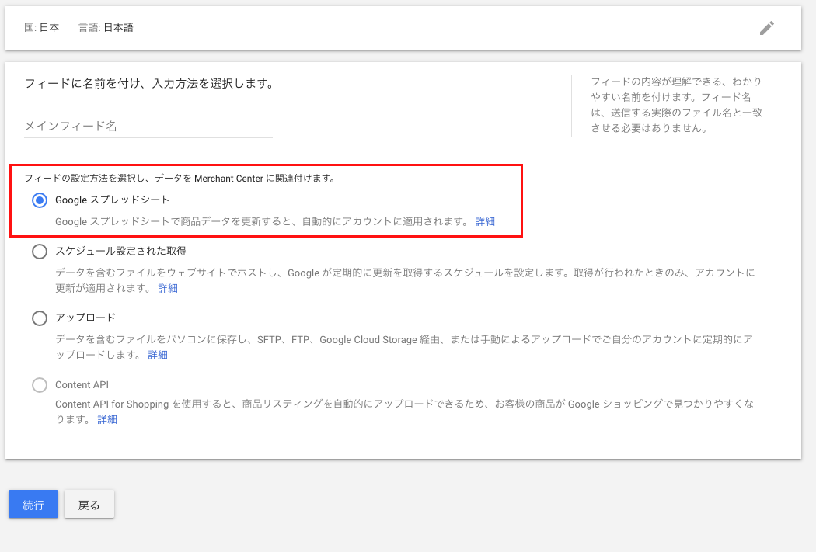Click the メインフィード名 input field

tap(148, 126)
